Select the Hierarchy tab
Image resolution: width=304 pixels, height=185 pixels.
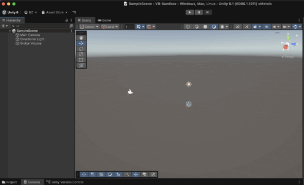(12, 20)
